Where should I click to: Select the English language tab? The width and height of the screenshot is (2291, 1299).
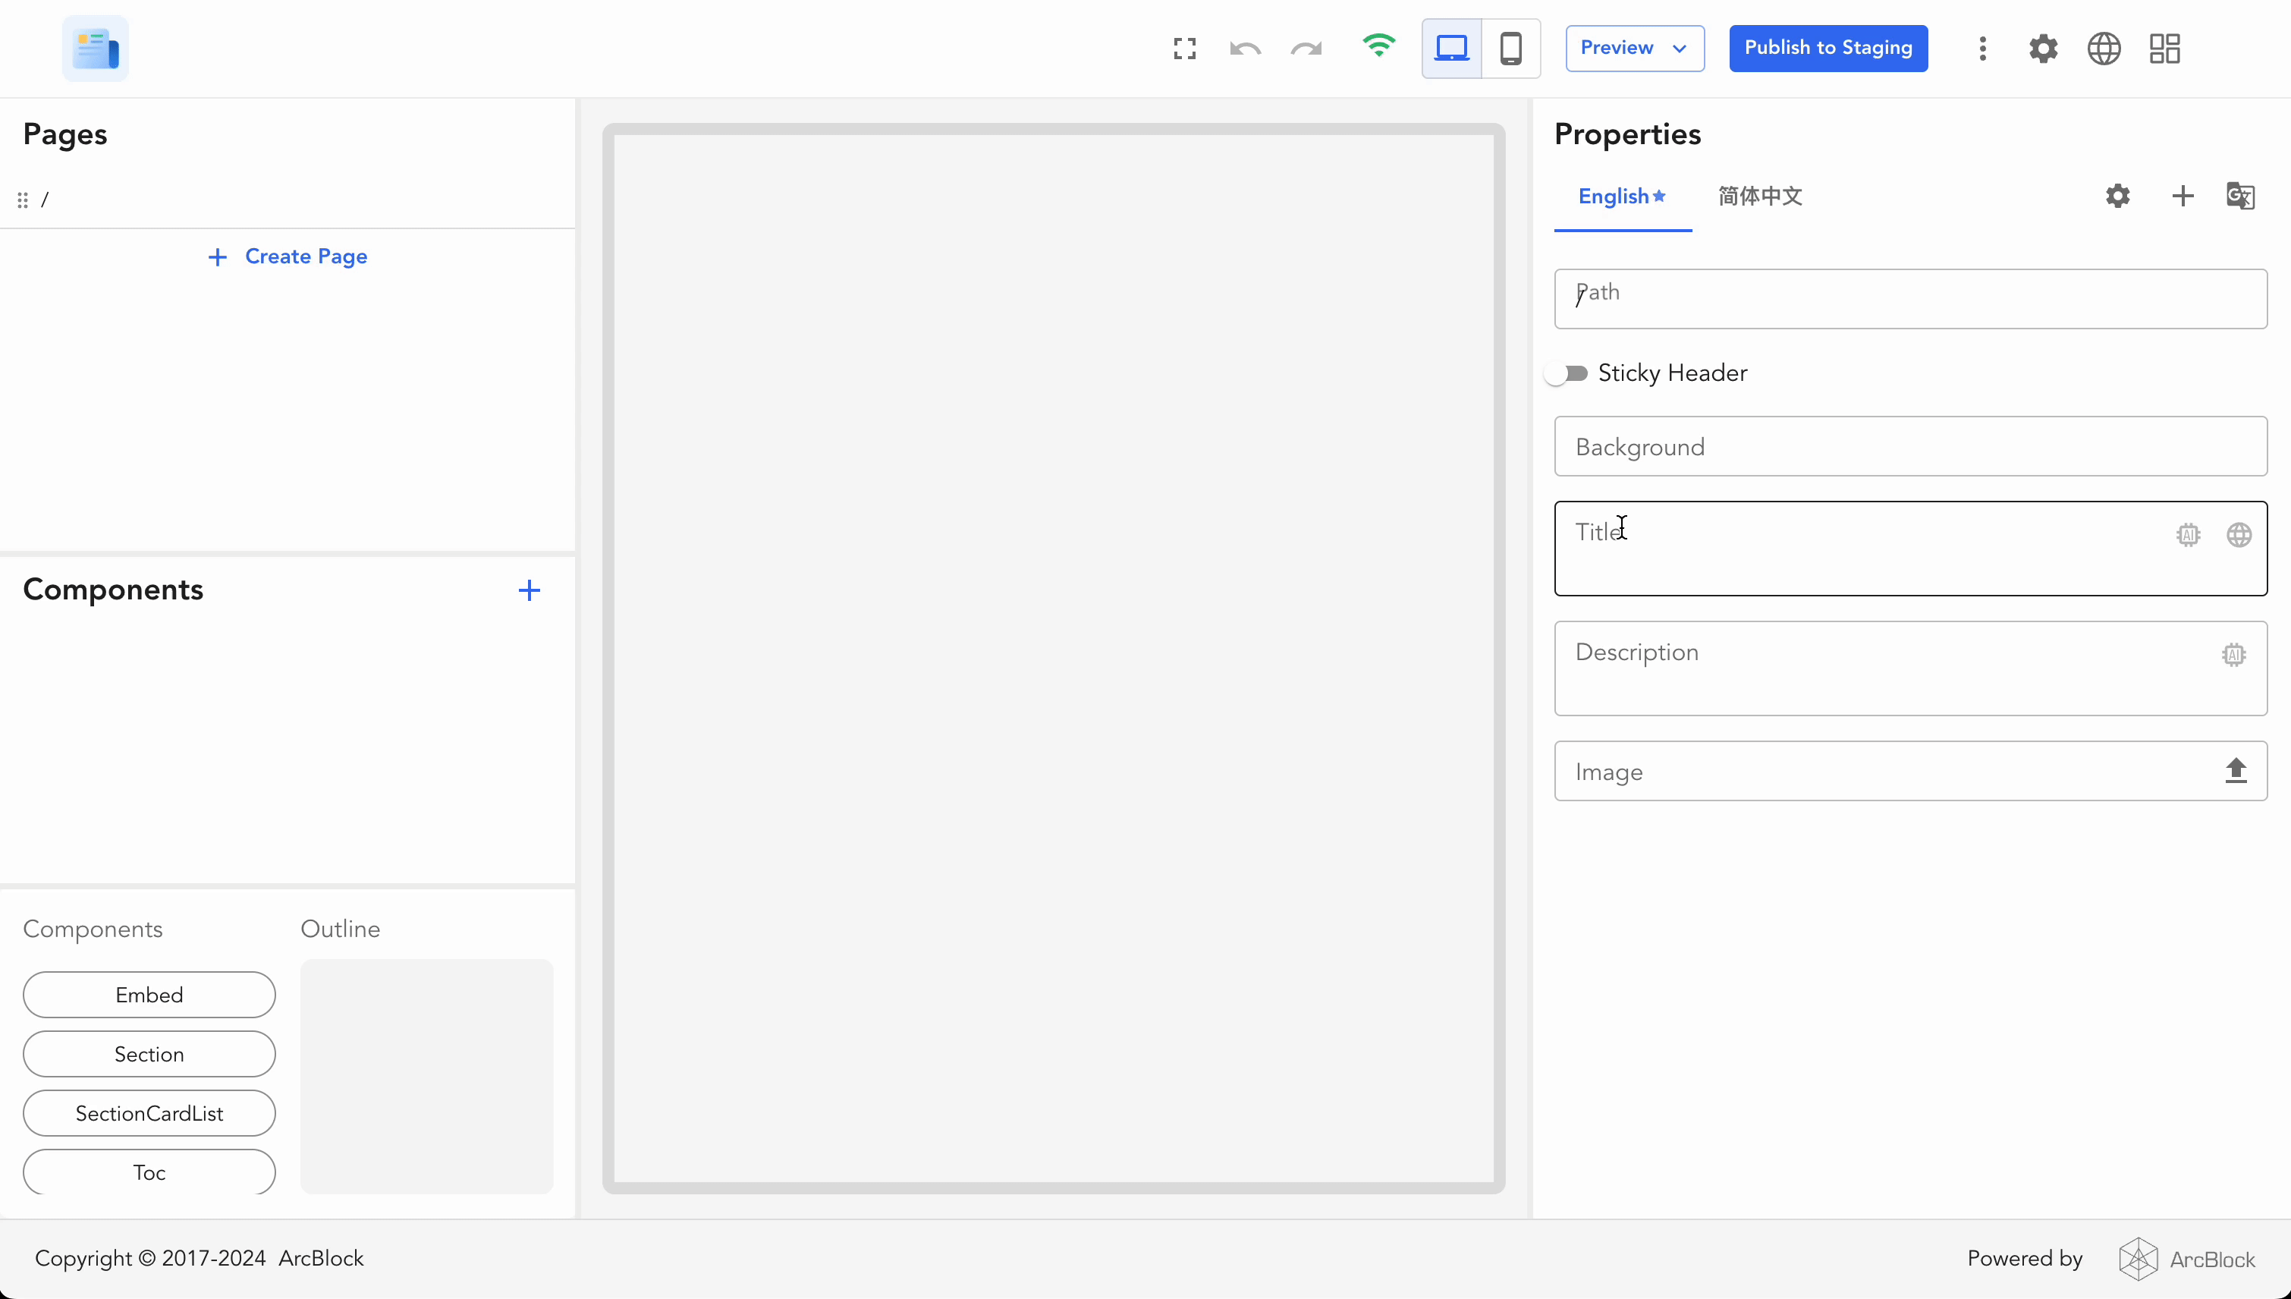coord(1614,197)
